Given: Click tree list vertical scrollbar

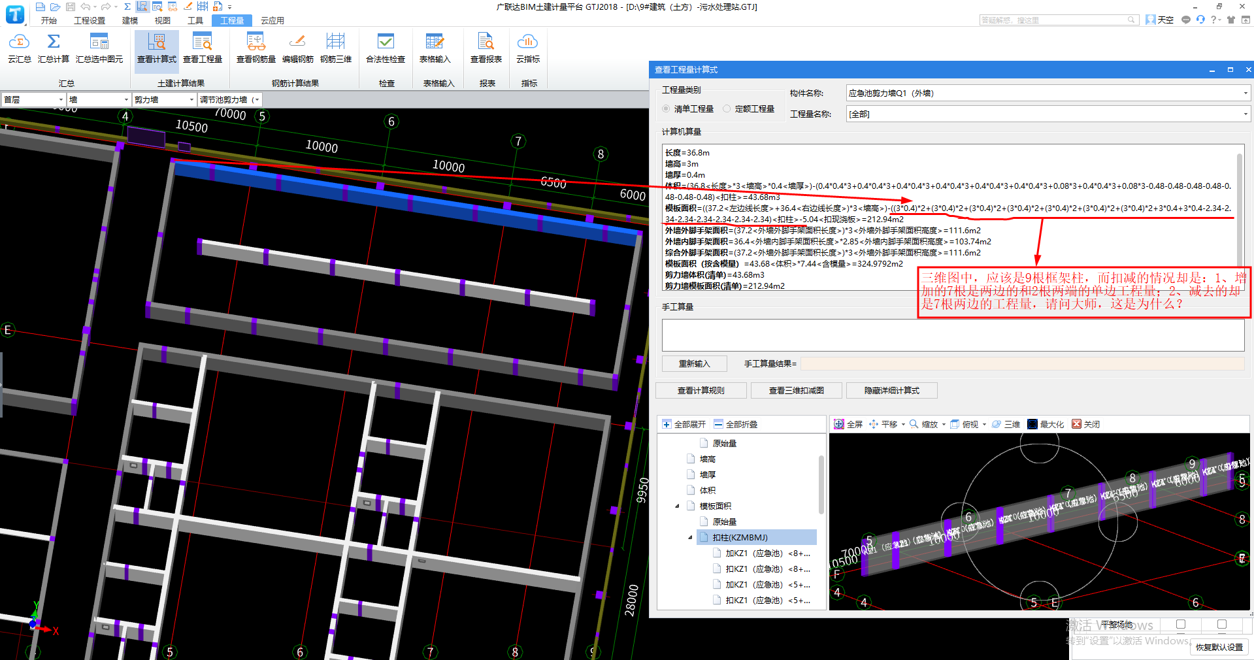Looking at the screenshot, I should [x=821, y=484].
